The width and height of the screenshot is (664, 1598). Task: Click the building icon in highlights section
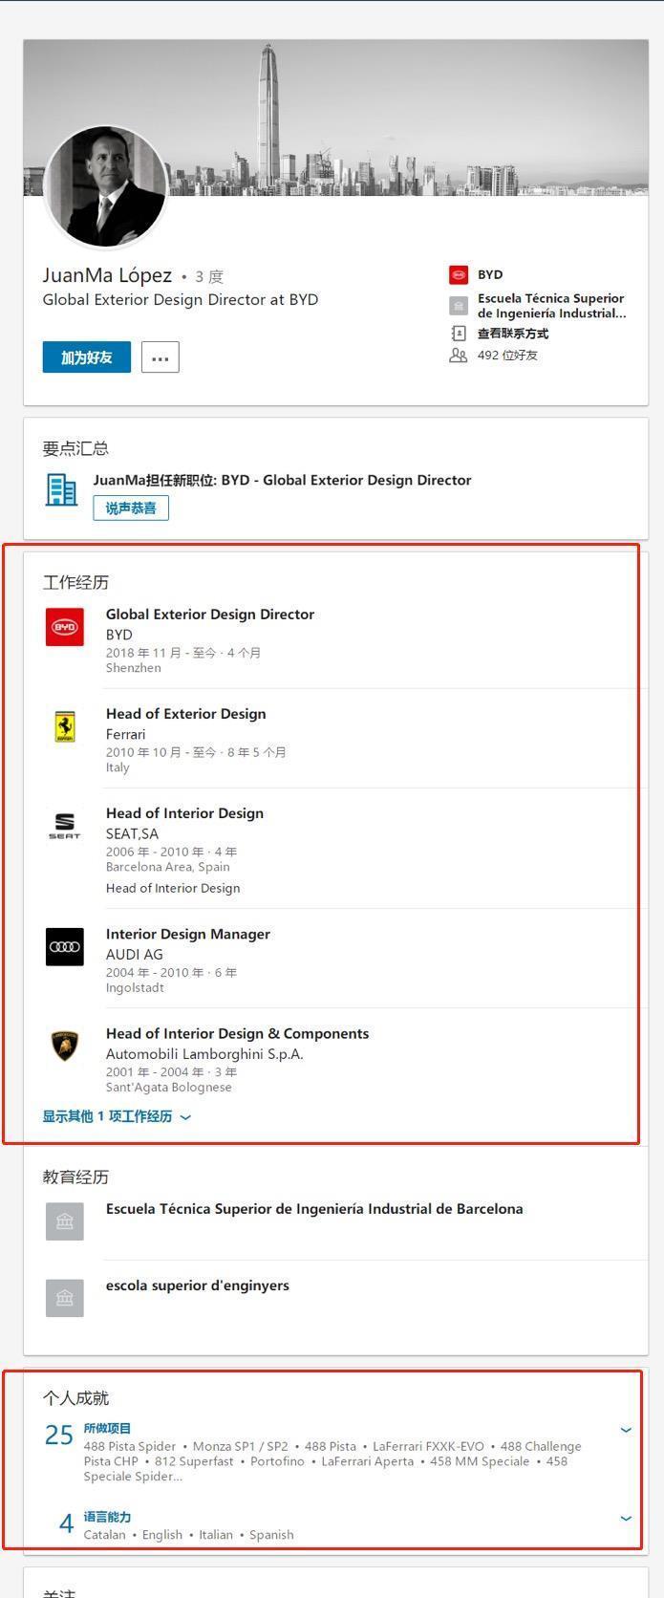click(x=62, y=489)
